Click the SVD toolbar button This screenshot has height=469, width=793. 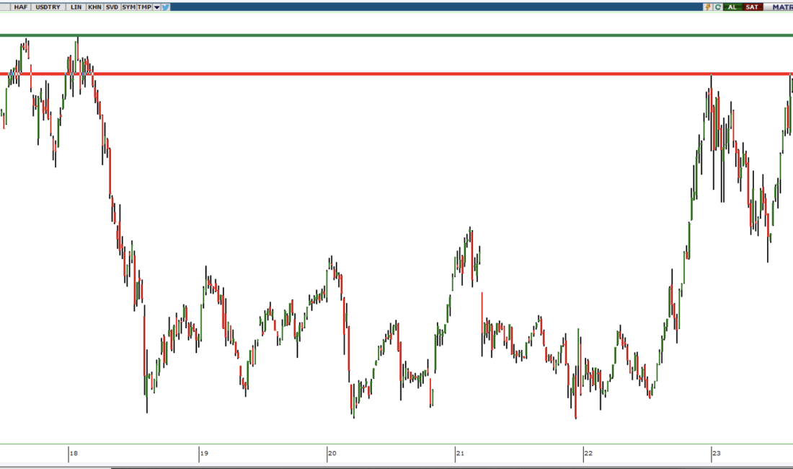click(112, 6)
